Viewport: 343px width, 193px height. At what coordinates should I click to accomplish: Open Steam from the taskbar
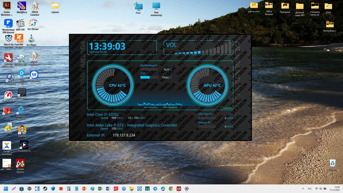click(45, 189)
